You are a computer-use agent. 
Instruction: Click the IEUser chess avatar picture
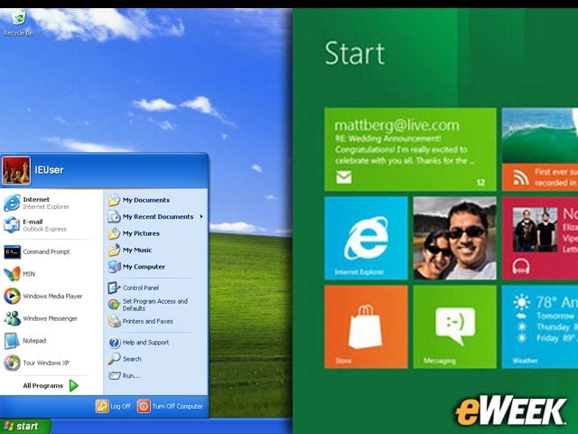pyautogui.click(x=16, y=171)
